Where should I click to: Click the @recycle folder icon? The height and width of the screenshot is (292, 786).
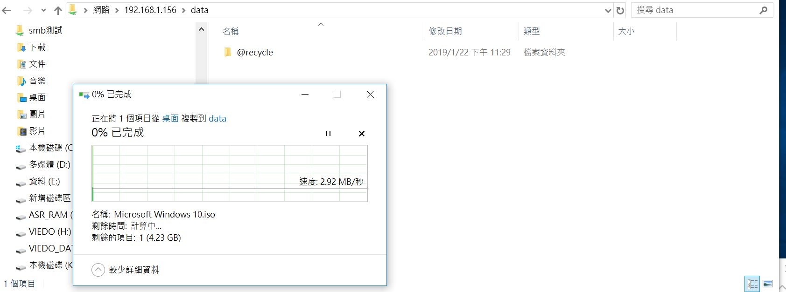tap(228, 52)
